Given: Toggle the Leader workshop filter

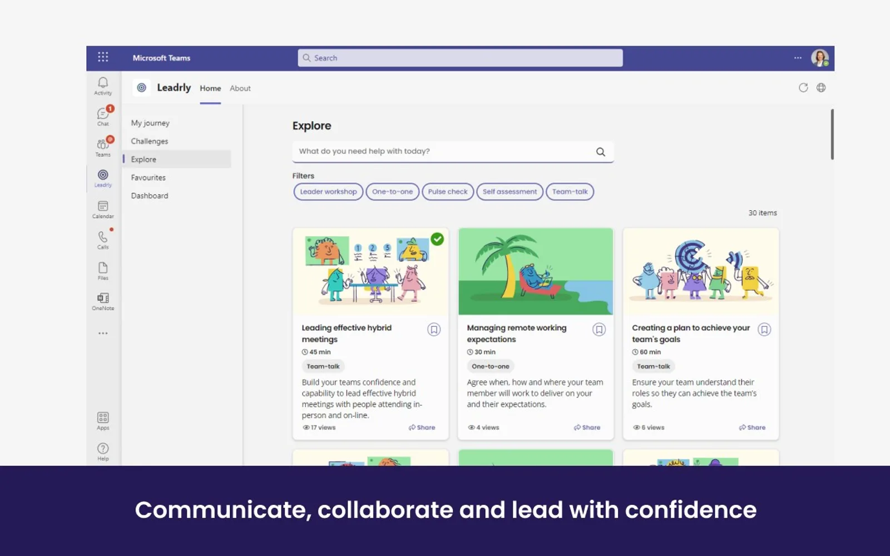Looking at the screenshot, I should click(x=328, y=192).
